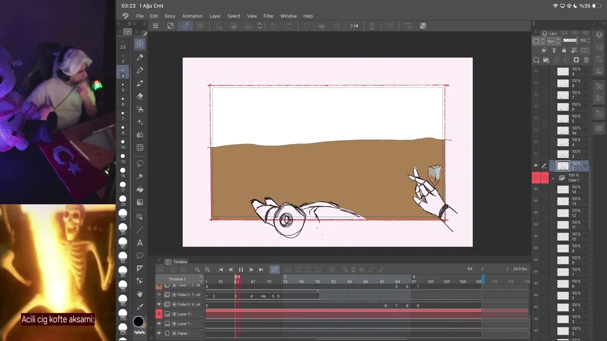Viewport: 607px width, 341px height.
Task: Open the Layer menu
Action: click(x=215, y=16)
